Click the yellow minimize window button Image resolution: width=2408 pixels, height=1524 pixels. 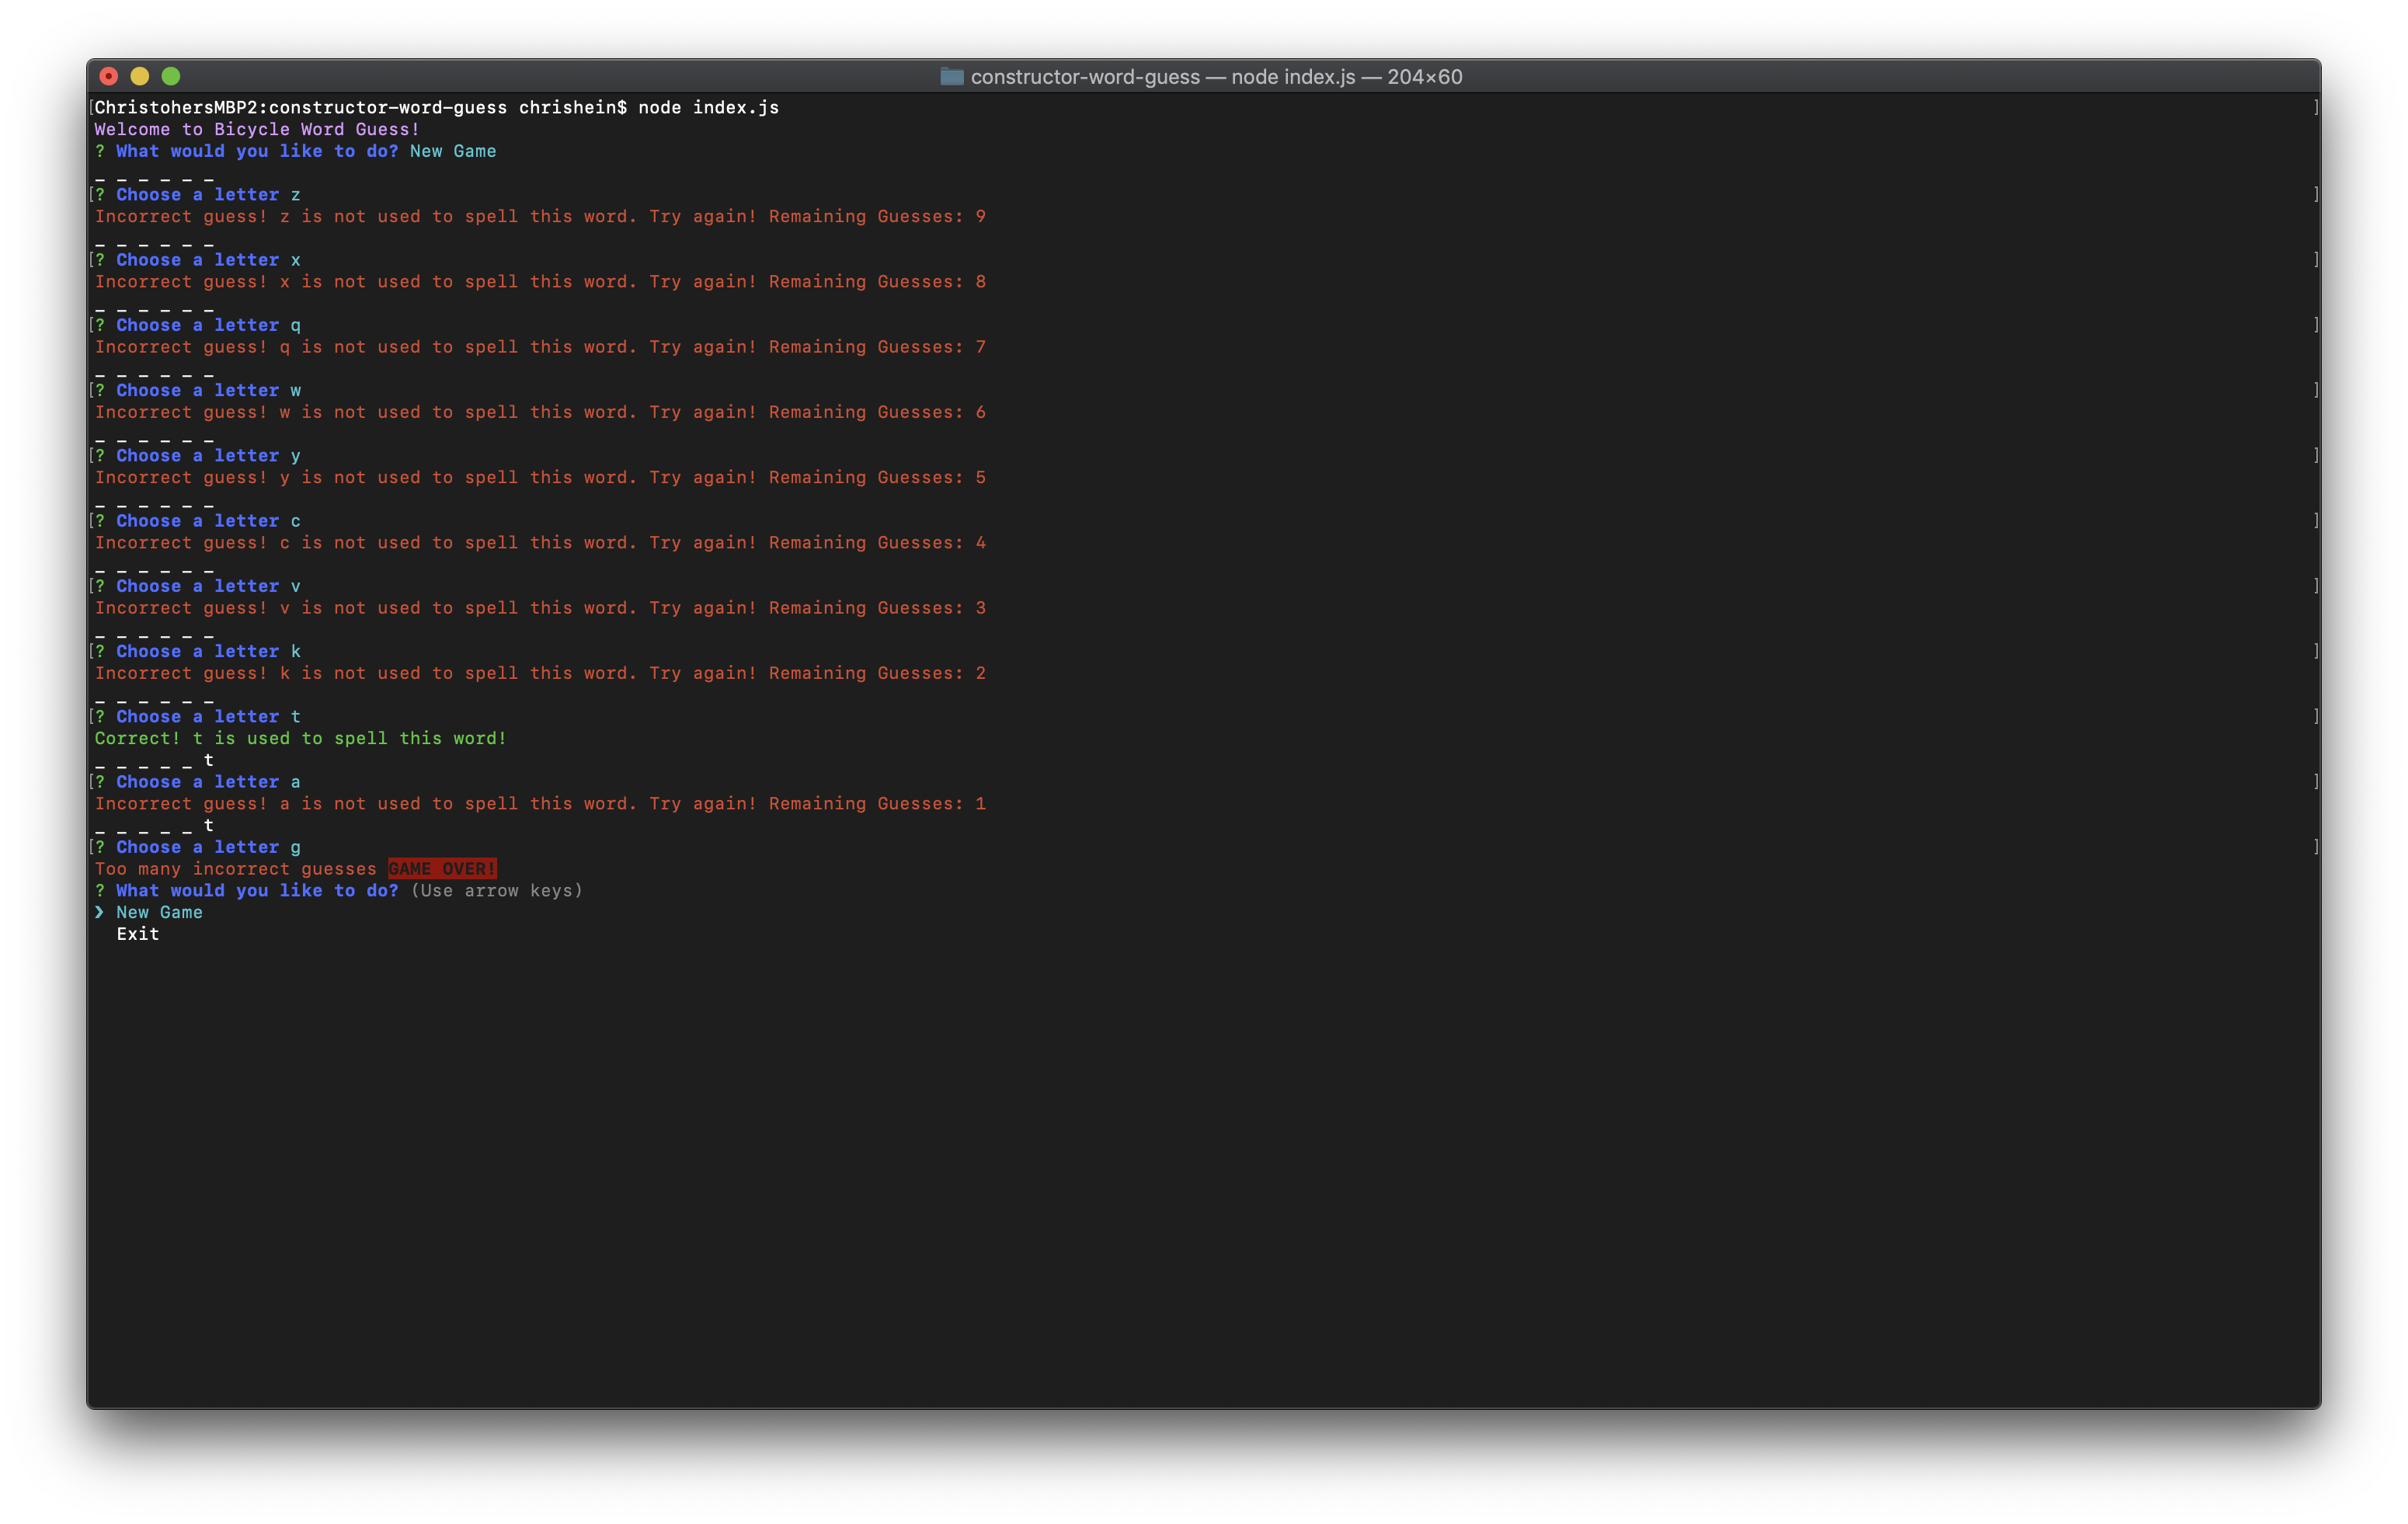(140, 76)
